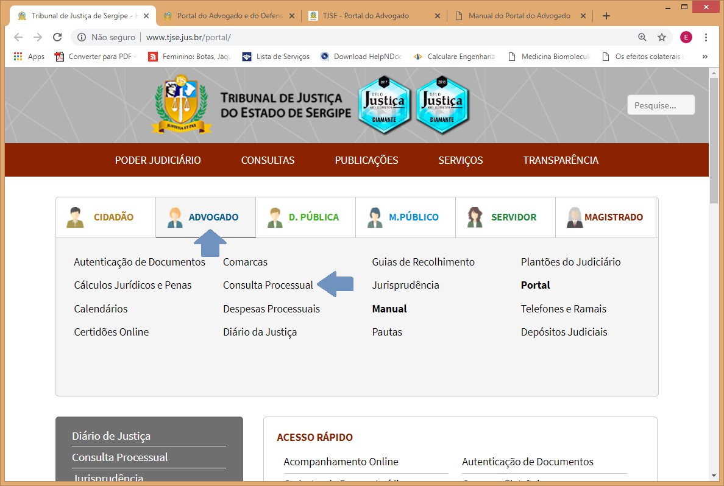
Task: Open the Apps bookmarks shortcut
Action: pyautogui.click(x=29, y=57)
